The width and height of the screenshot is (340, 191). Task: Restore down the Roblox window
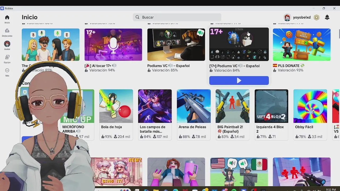(324, 8)
